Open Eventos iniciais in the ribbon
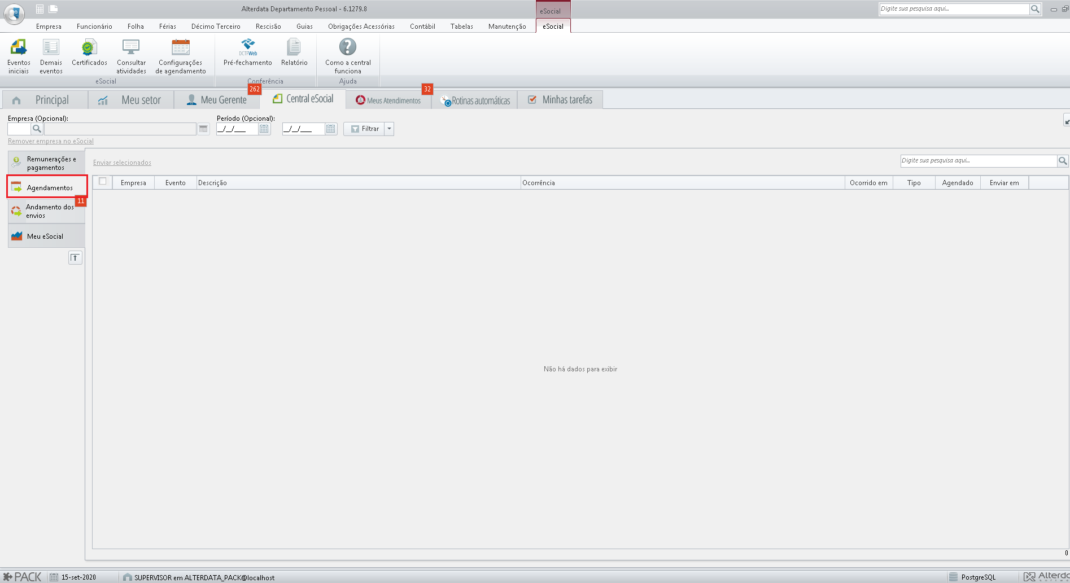1070x583 pixels. click(19, 56)
